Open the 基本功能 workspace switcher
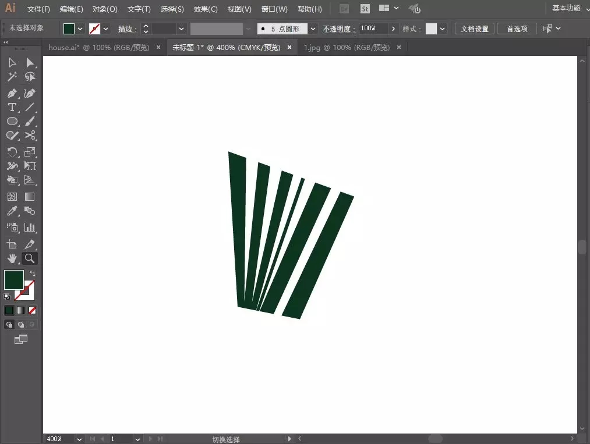Viewport: 590px width, 444px height. click(570, 8)
